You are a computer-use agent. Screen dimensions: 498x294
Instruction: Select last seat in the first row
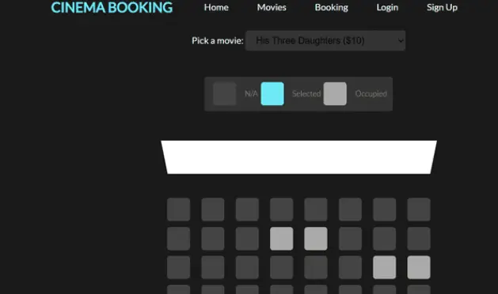419,209
